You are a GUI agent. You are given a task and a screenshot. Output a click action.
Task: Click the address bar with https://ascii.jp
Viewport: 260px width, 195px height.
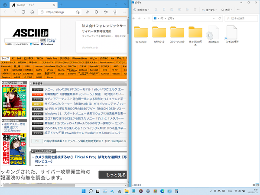pyautogui.click(x=60, y=12)
